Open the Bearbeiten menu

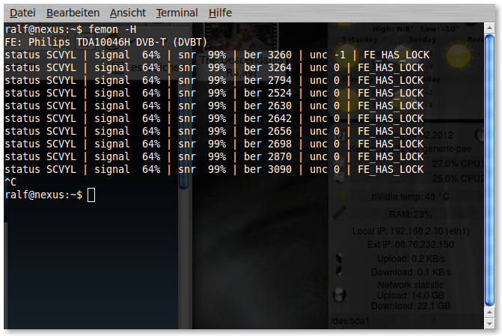pyautogui.click(x=73, y=13)
